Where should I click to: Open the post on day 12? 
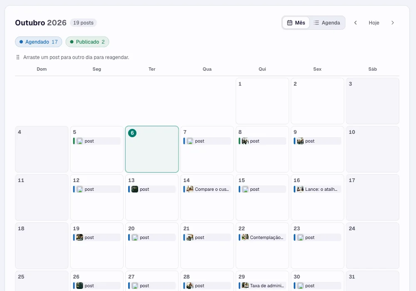tap(97, 189)
